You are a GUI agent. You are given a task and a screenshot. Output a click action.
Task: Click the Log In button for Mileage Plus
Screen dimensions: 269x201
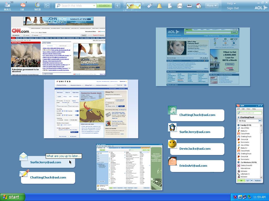pyautogui.click(x=122, y=106)
